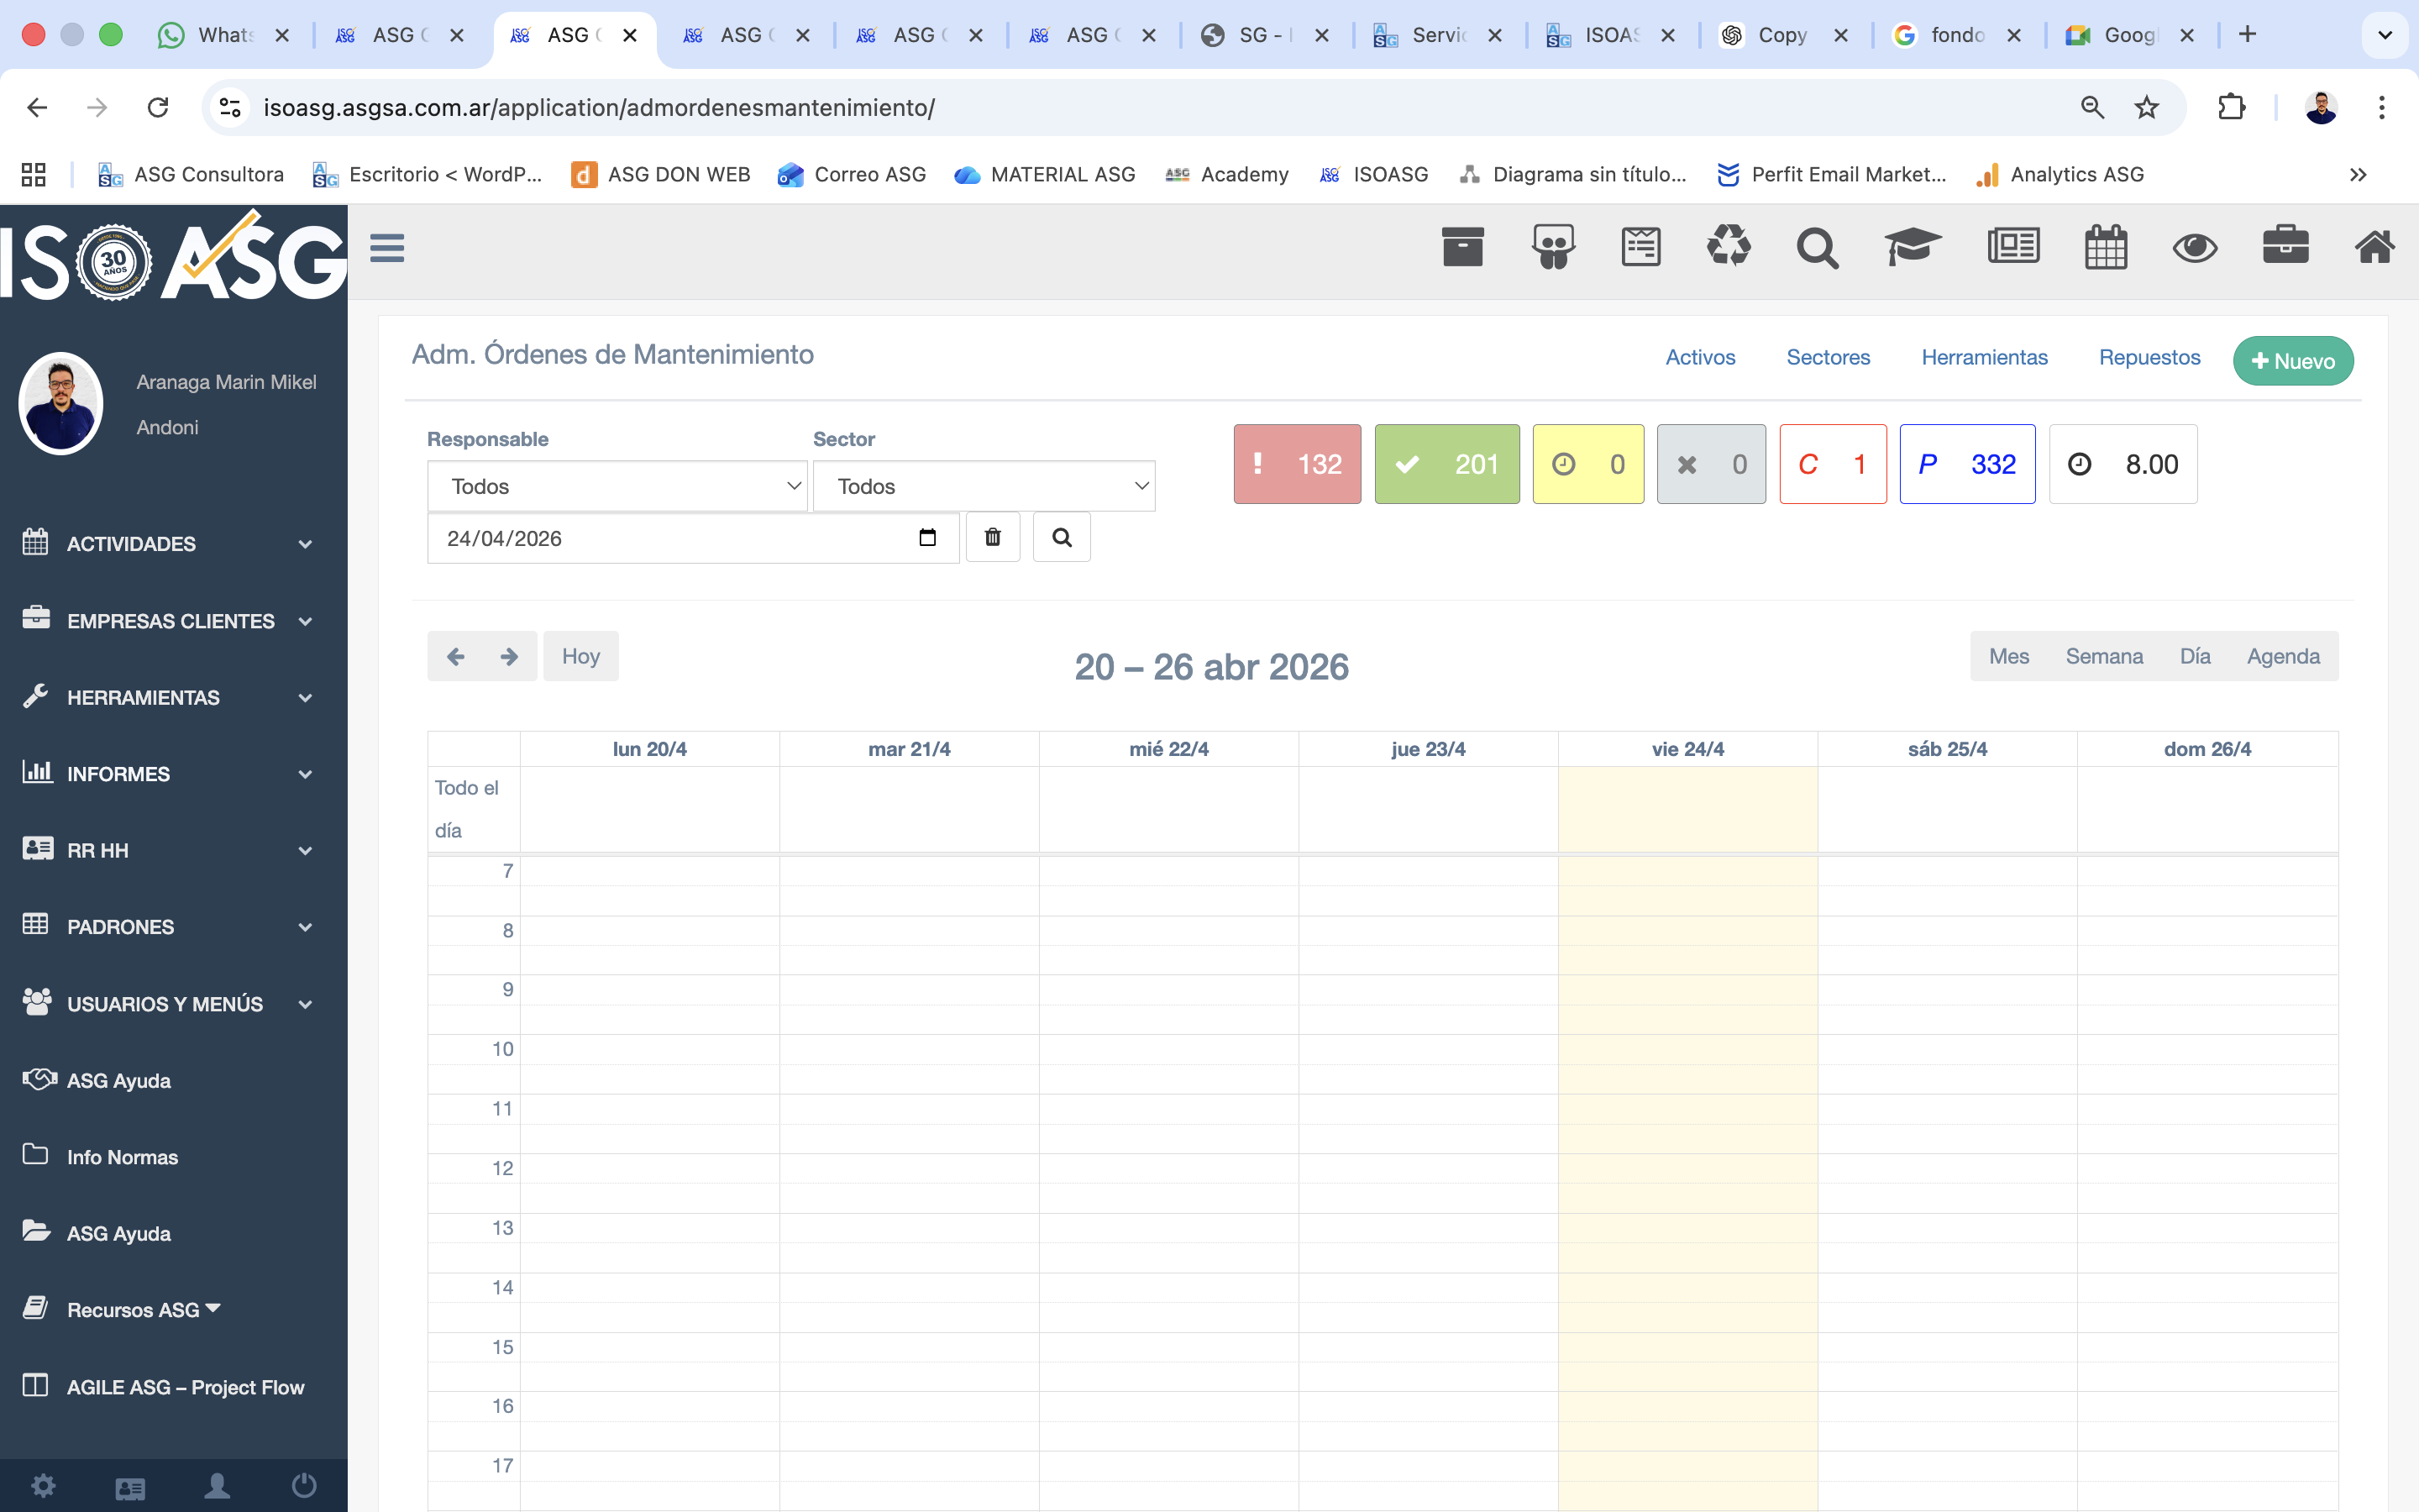Screen dimensions: 2419x1512
Task: Open the Repuestos link
Action: pyautogui.click(x=2149, y=357)
